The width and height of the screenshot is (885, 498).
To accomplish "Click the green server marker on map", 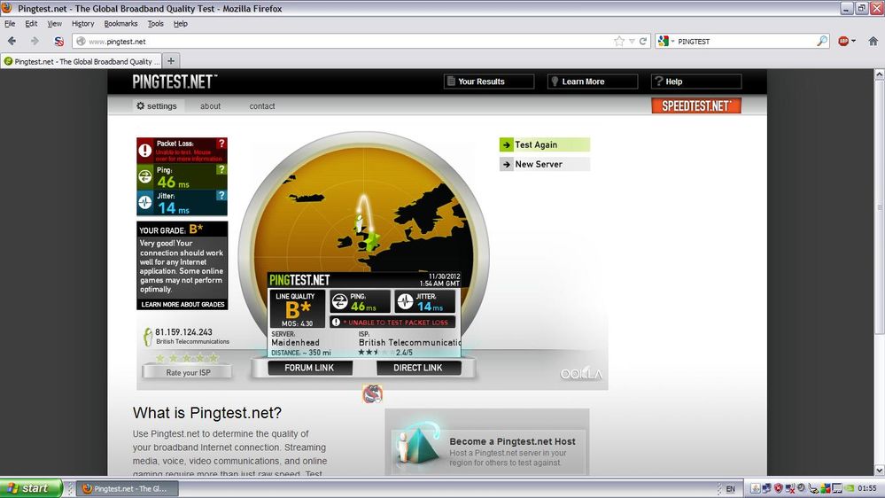I will click(x=371, y=240).
